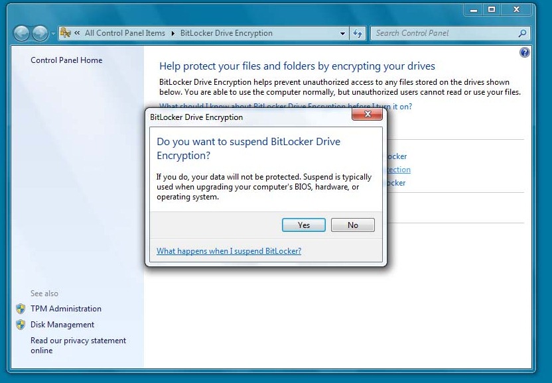Click the Control Panel address bar icon

pos(65,33)
